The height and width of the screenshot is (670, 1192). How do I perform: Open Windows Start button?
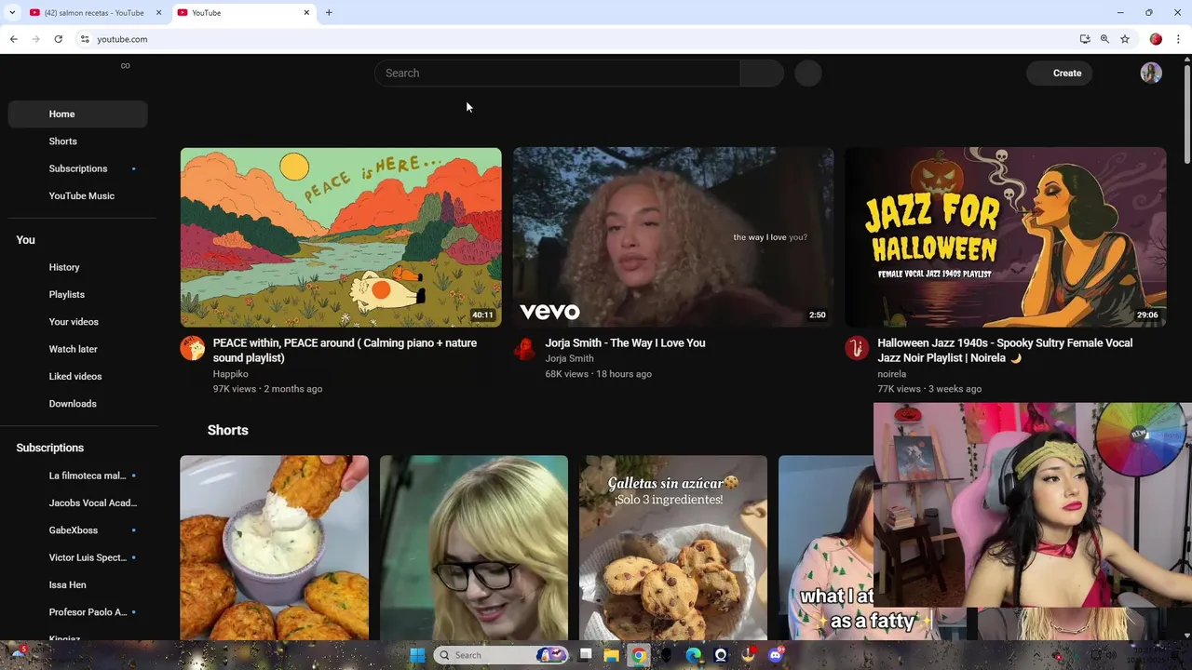tap(417, 655)
